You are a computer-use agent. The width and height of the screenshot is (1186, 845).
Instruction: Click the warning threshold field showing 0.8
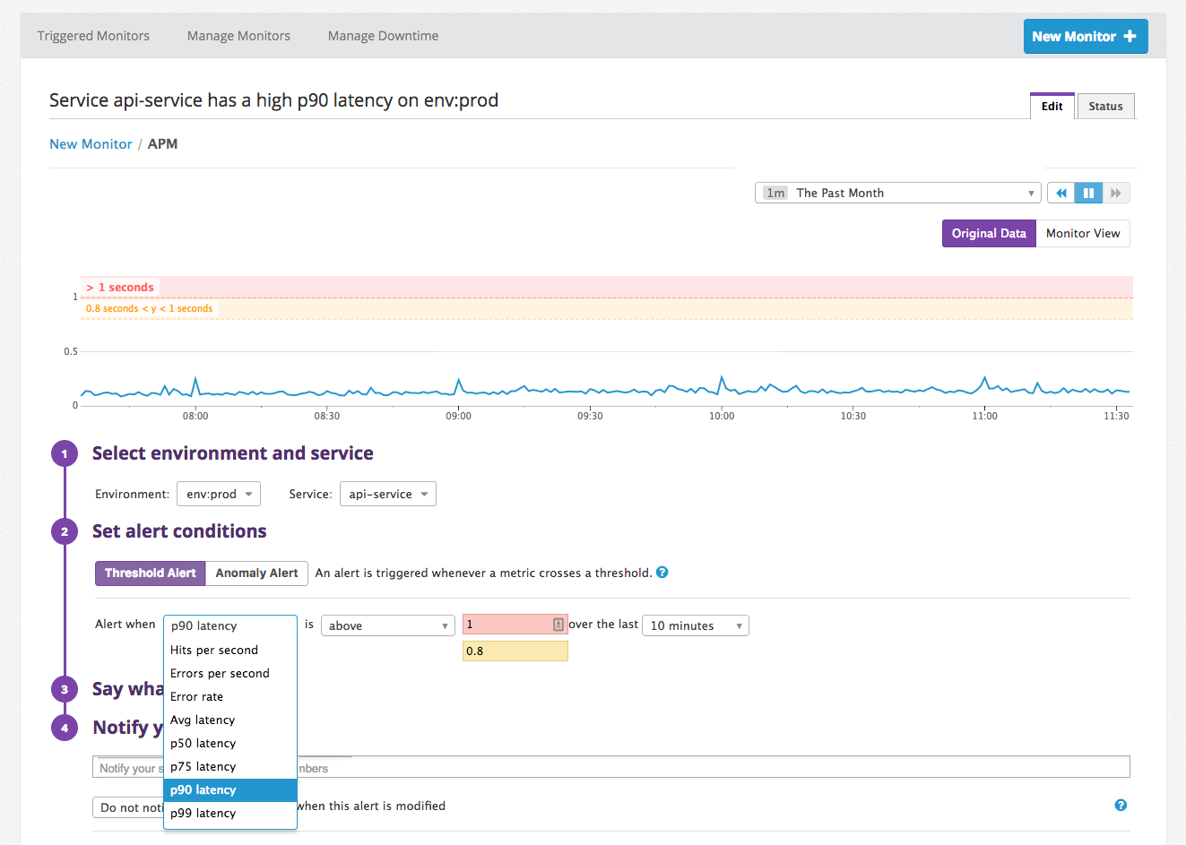pos(515,651)
